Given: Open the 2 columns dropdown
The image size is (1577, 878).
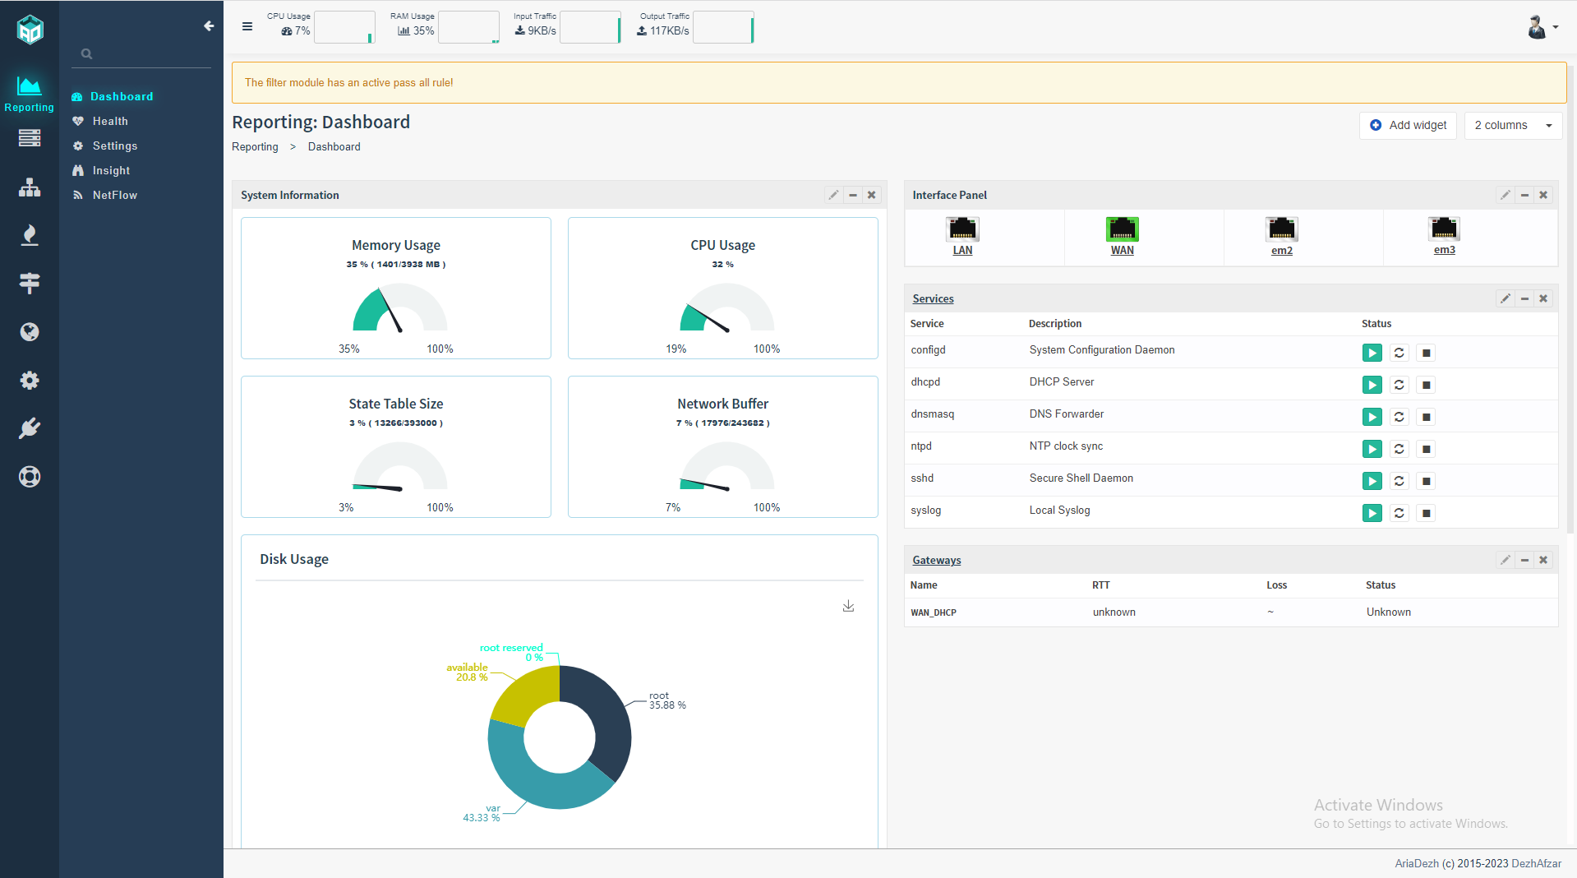Looking at the screenshot, I should (x=1512, y=125).
